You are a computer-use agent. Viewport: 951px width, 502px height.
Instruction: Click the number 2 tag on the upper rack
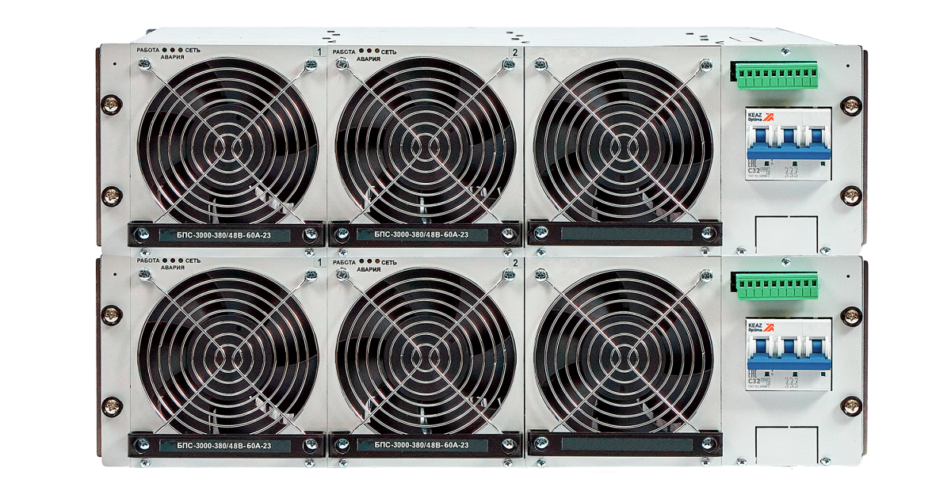[x=515, y=52]
